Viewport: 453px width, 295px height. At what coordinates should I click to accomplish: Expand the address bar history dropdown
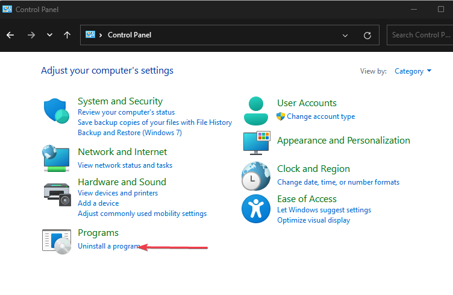click(x=345, y=36)
